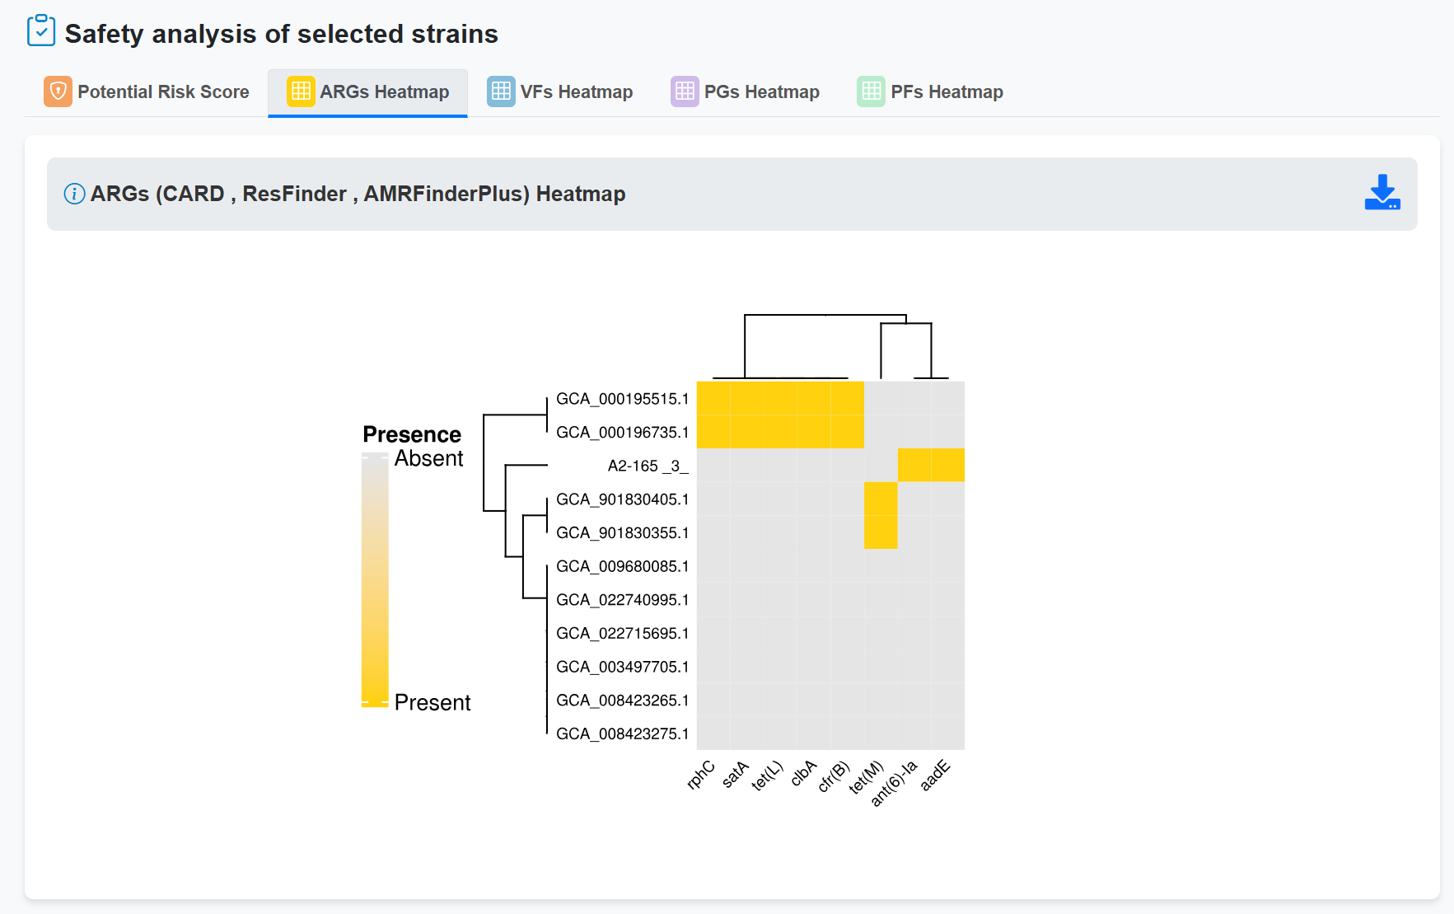Click yellow cell for GCA_901830405.1 and tet(M)

(881, 499)
